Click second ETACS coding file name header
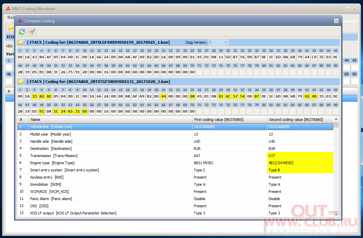 (98, 82)
